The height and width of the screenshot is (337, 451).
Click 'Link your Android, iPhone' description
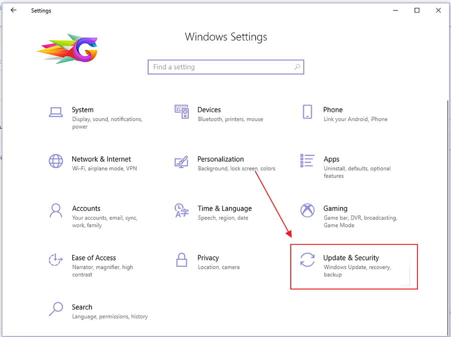pos(355,119)
